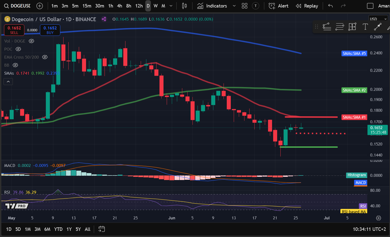Click the Histogram scale label
The width and height of the screenshot is (390, 237).
point(356,175)
